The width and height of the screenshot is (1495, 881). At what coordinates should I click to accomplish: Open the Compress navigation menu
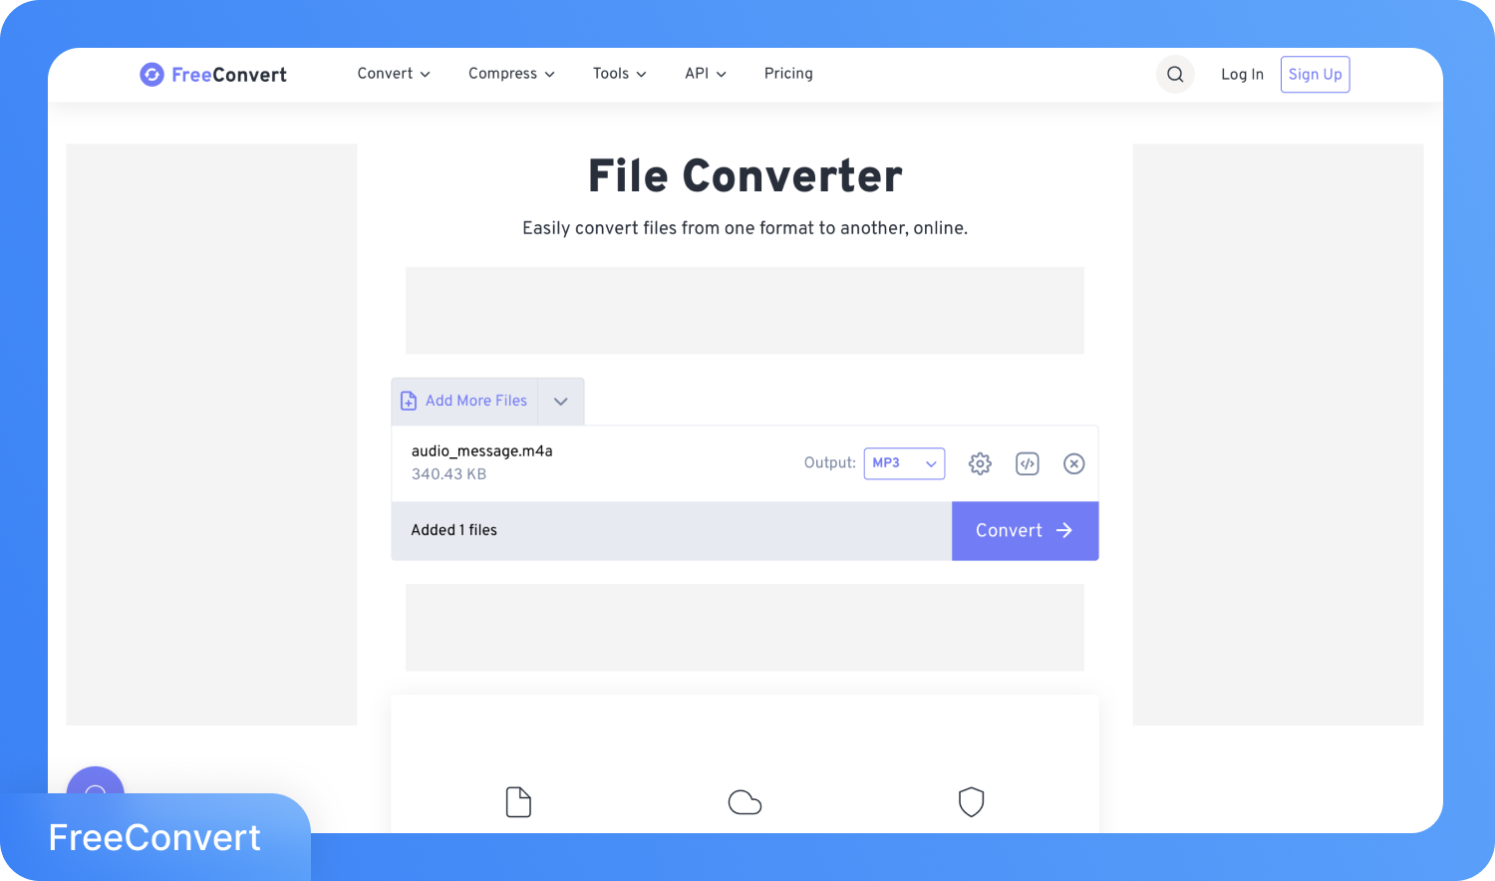[511, 74]
